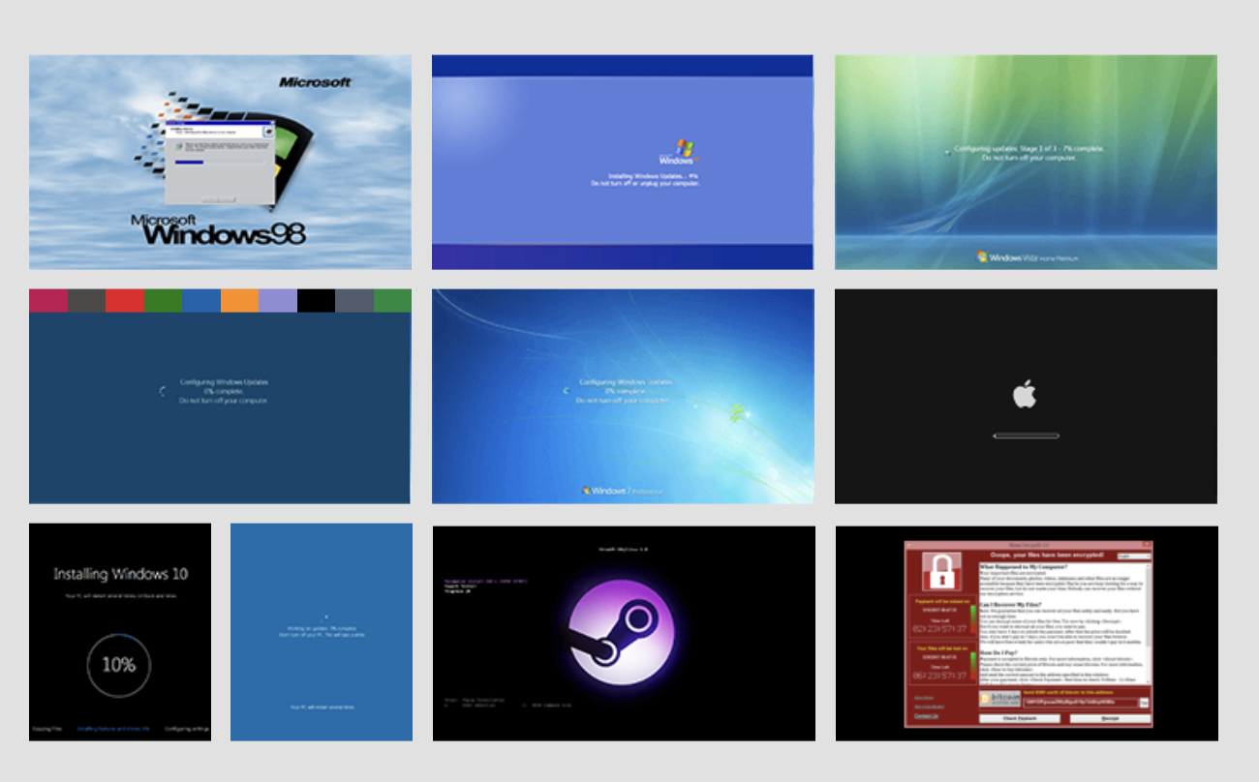Click Copy next to the bitcoin address
The width and height of the screenshot is (1259, 782).
pos(1144,703)
